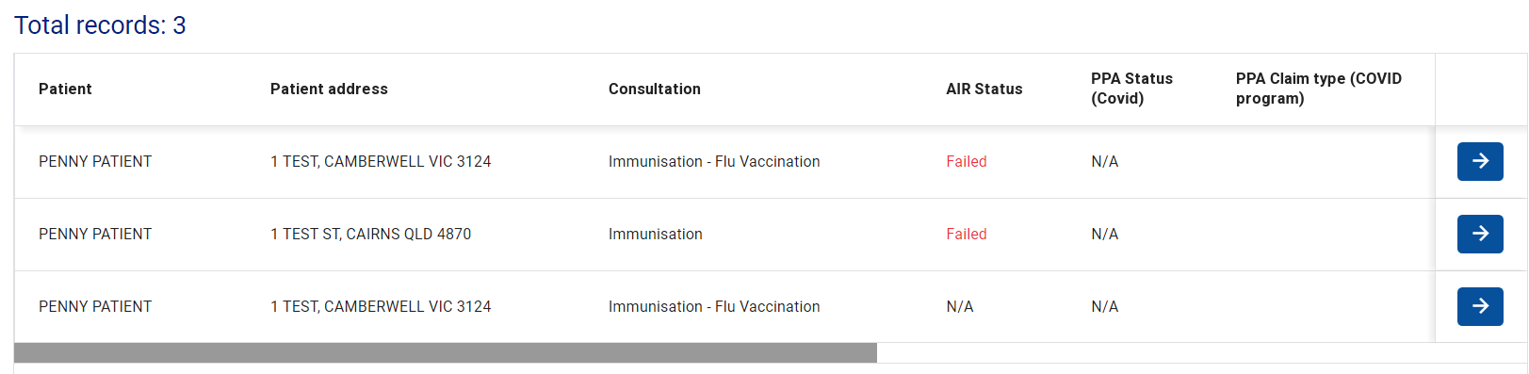The width and height of the screenshot is (1529, 374).
Task: Click the Patient address column header
Action: click(x=329, y=89)
